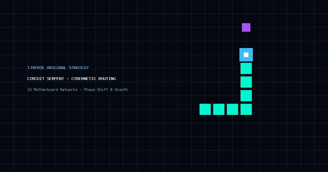
Task: Click the purple food square
Action: pyautogui.click(x=246, y=27)
